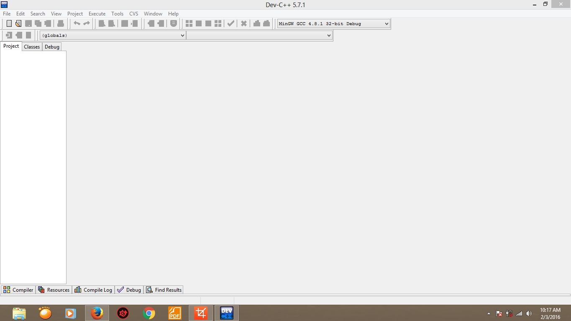Click the Rebuild All toolbar icon
This screenshot has height=321, width=571.
218,23
